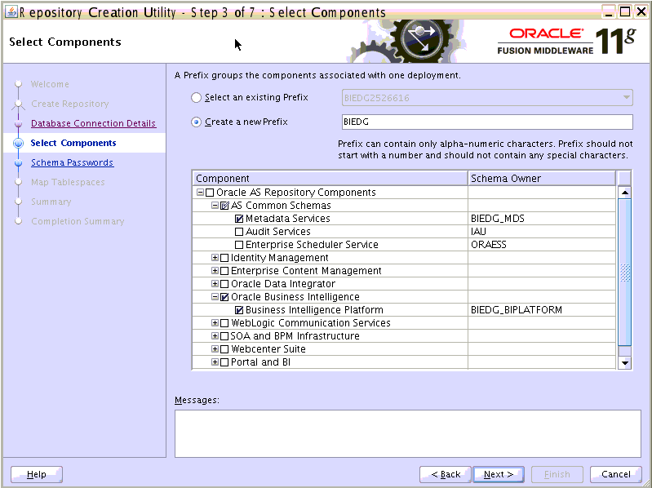Select the Select Components step in sidebar
The image size is (652, 488).
(x=73, y=143)
